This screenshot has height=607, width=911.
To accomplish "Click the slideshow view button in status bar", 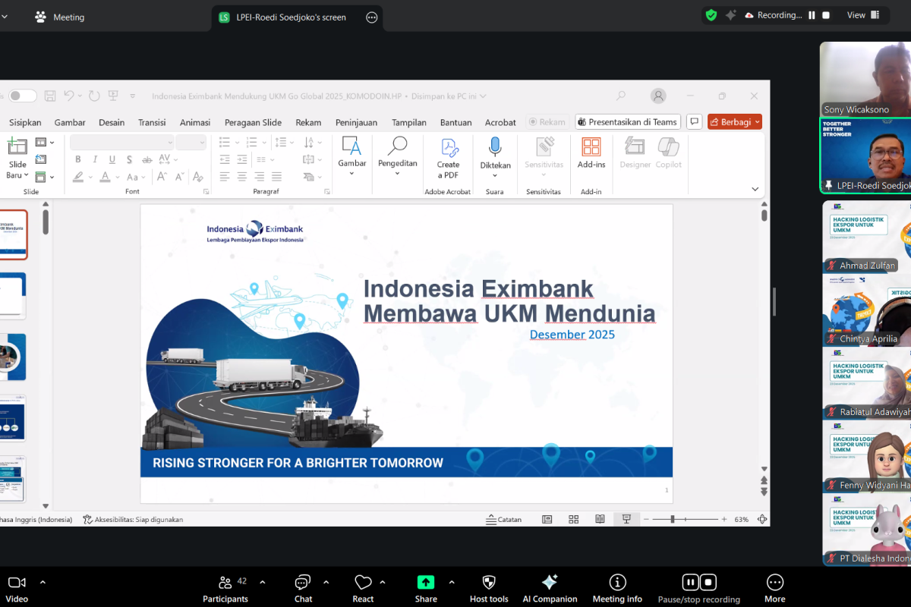I will [626, 520].
